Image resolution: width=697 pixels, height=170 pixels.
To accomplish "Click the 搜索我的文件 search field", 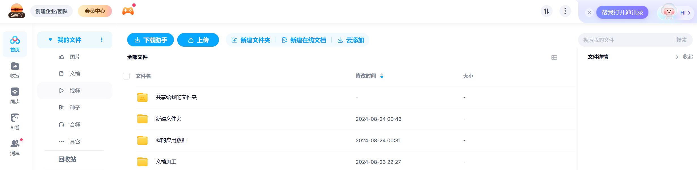I will [x=626, y=40].
